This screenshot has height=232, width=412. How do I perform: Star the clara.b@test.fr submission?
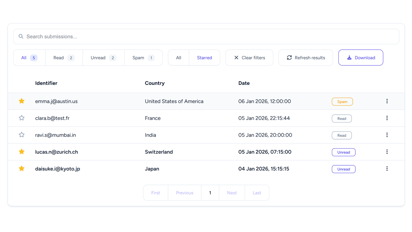click(22, 118)
